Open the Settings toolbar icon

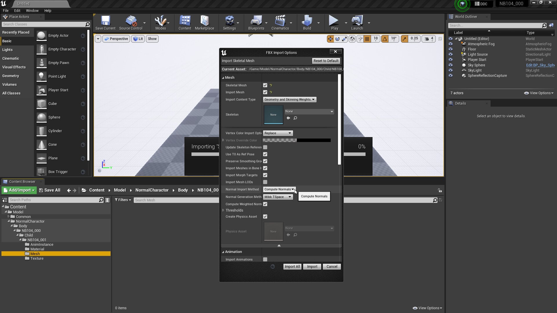(229, 23)
